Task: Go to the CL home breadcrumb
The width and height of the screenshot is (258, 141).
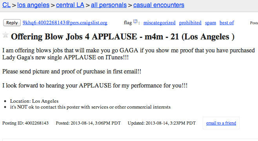Action: click(6, 5)
